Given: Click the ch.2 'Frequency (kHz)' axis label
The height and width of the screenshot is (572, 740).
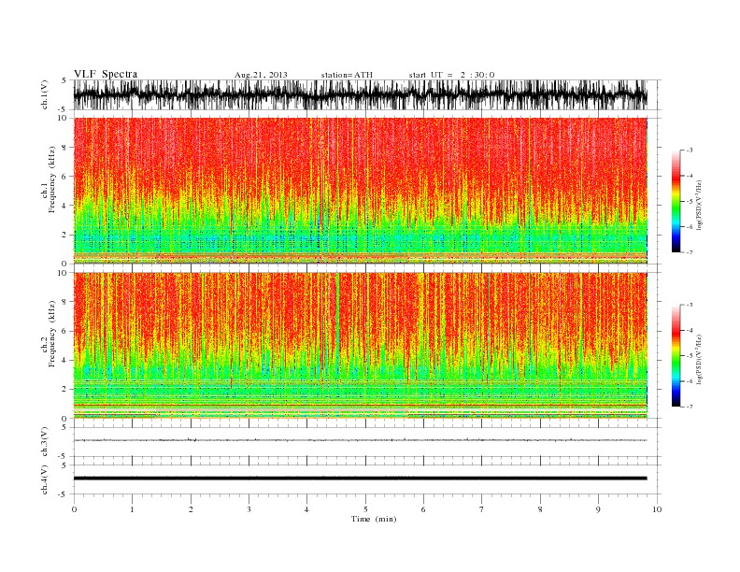Looking at the screenshot, I should pyautogui.click(x=51, y=335).
